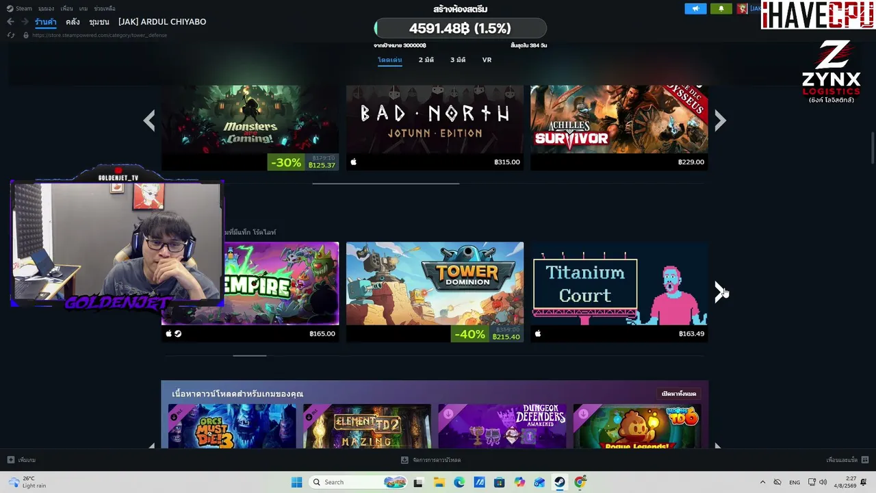Open the weather widget showing Light rain
The image size is (876, 493).
(x=27, y=482)
